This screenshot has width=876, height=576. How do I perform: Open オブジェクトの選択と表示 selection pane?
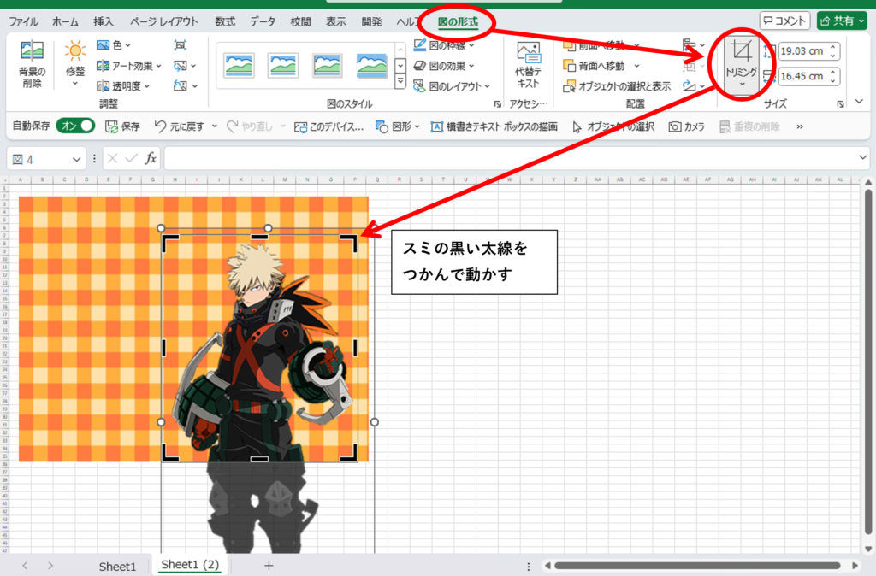pos(617,86)
